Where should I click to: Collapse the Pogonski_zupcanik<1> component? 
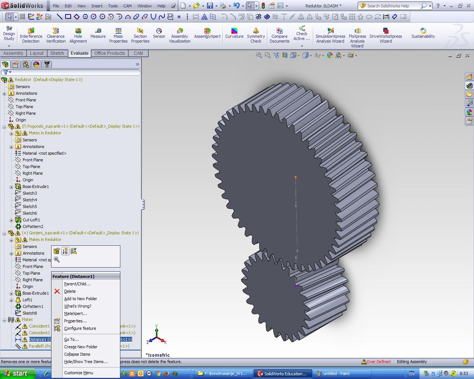(4, 127)
